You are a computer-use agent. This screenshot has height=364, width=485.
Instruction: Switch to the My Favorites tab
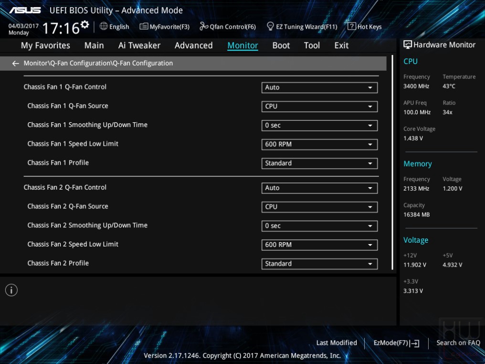point(45,45)
